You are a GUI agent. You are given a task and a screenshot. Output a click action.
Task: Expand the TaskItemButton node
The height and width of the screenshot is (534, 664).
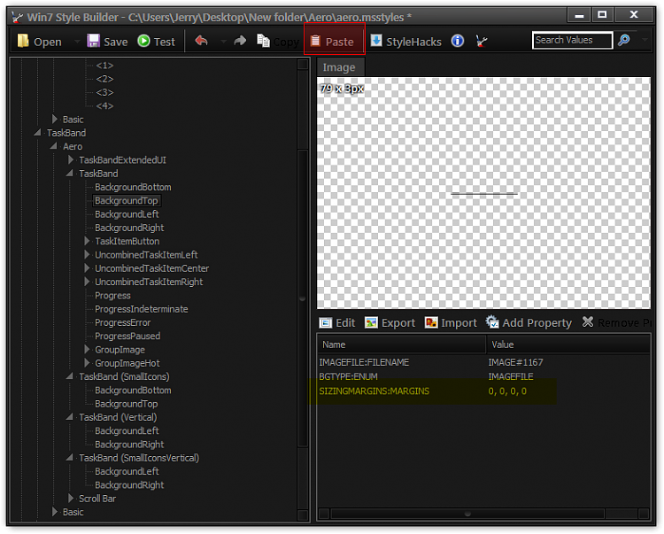pyautogui.click(x=87, y=241)
